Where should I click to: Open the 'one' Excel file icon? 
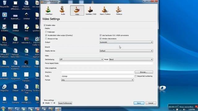click(x=26, y=52)
